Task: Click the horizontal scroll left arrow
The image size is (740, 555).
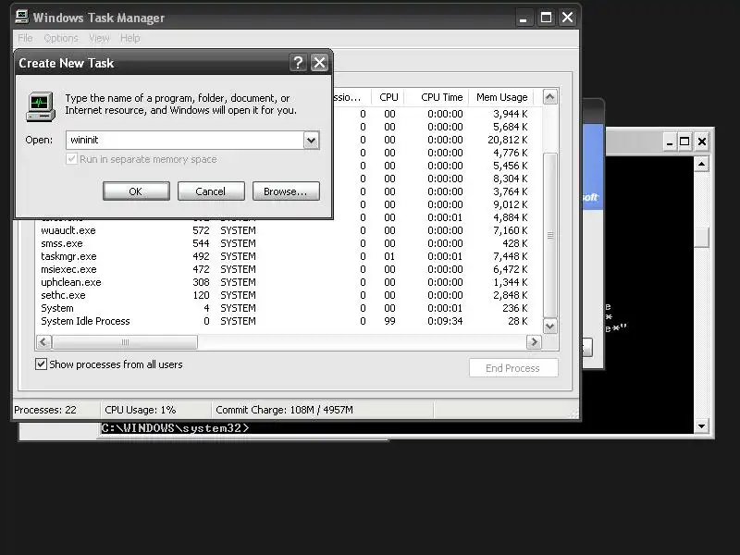Action: point(43,341)
